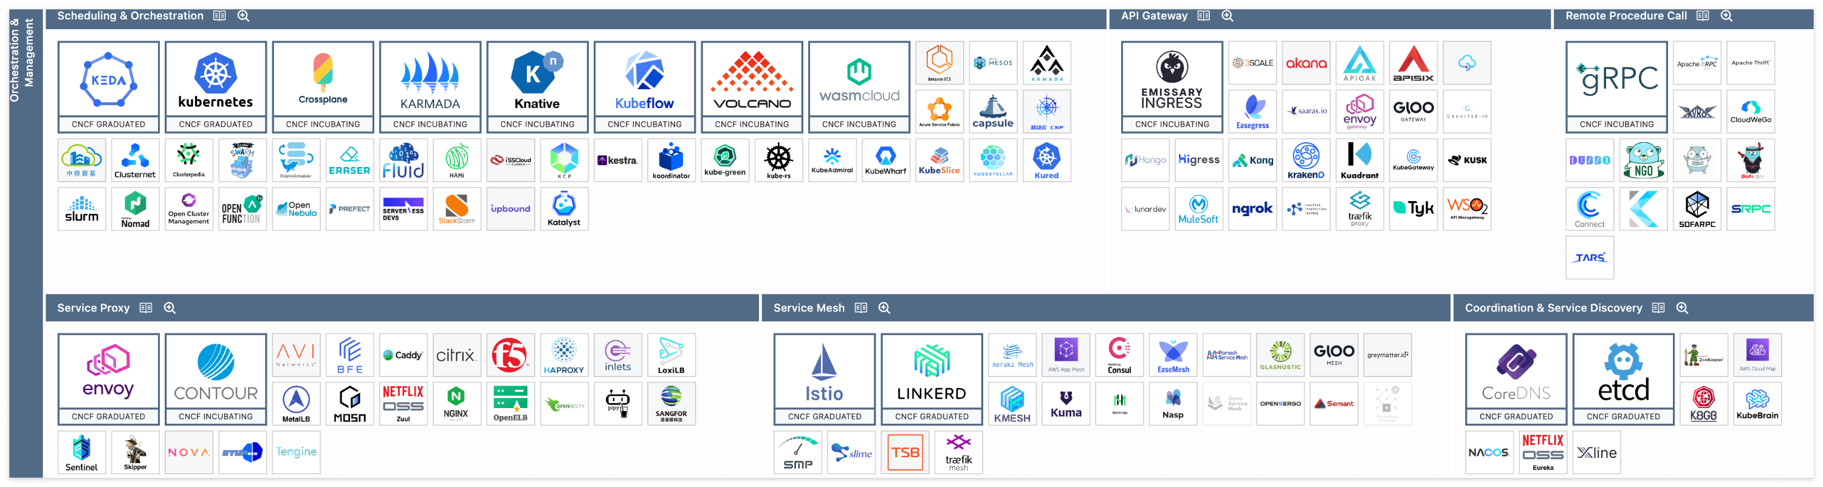The height and width of the screenshot is (487, 1823).
Task: Open the KubeBrain tile
Action: click(1757, 404)
